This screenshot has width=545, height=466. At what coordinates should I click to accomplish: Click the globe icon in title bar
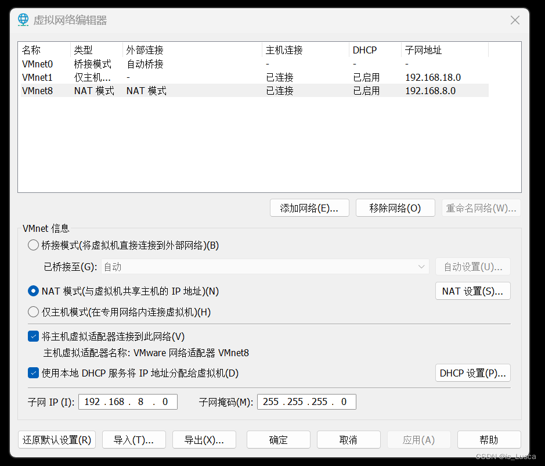tap(23, 20)
